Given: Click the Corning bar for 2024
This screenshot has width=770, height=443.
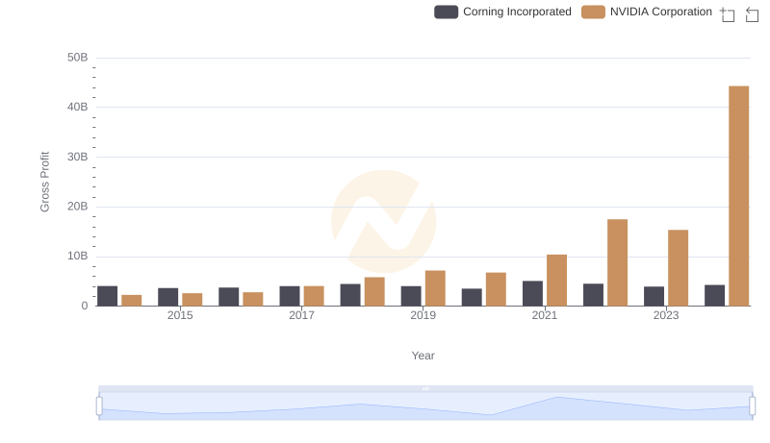Looking at the screenshot, I should [x=714, y=296].
